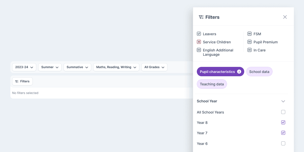Image resolution: width=304 pixels, height=152 pixels.
Task: Toggle the Leavers tri-state checkbox
Action: 199,34
